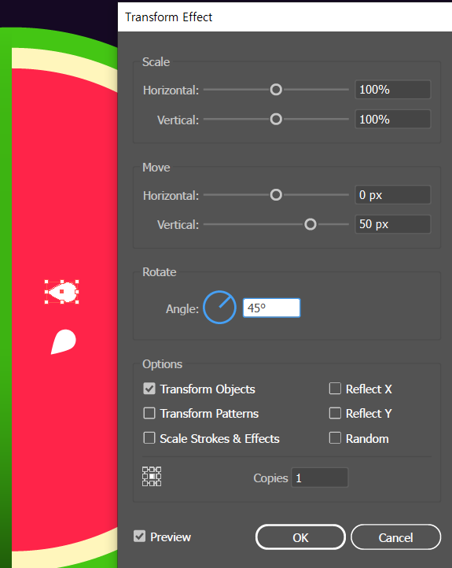Click the Angle 45° input field

[271, 308]
